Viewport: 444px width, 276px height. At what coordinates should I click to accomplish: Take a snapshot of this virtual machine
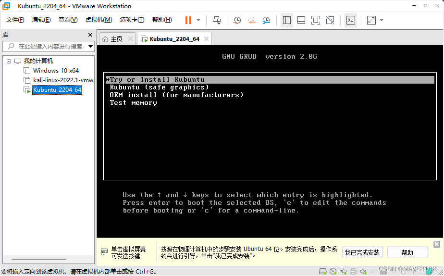click(237, 20)
